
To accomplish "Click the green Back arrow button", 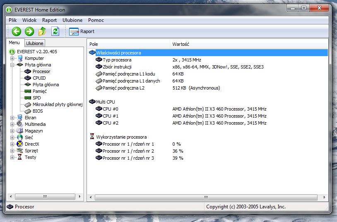I will [16, 31].
